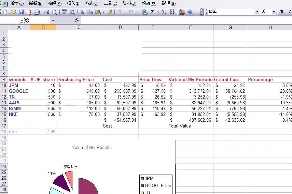This screenshot has height=194, width=292.
Task: Open the 檔案(F) File menu
Action: tap(17, 3)
